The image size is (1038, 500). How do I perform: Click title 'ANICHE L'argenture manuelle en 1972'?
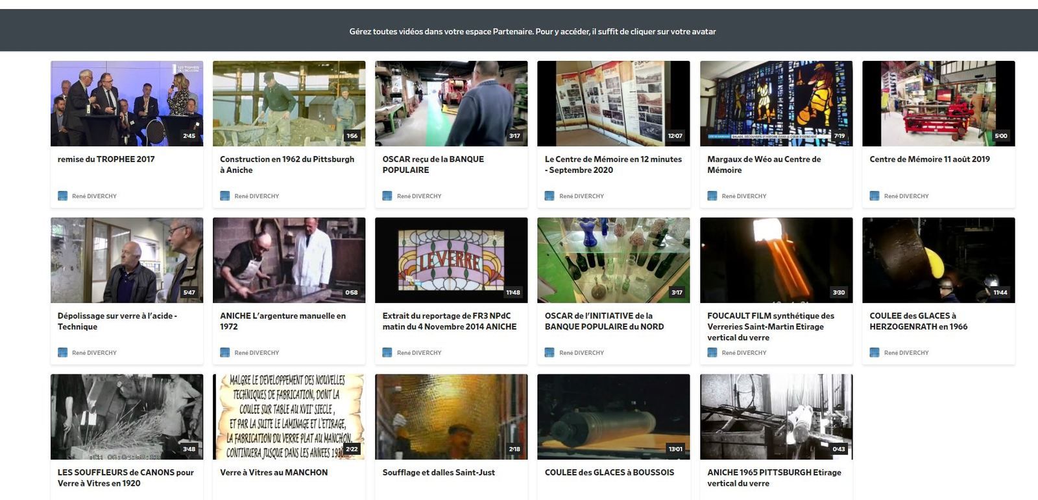click(x=283, y=321)
